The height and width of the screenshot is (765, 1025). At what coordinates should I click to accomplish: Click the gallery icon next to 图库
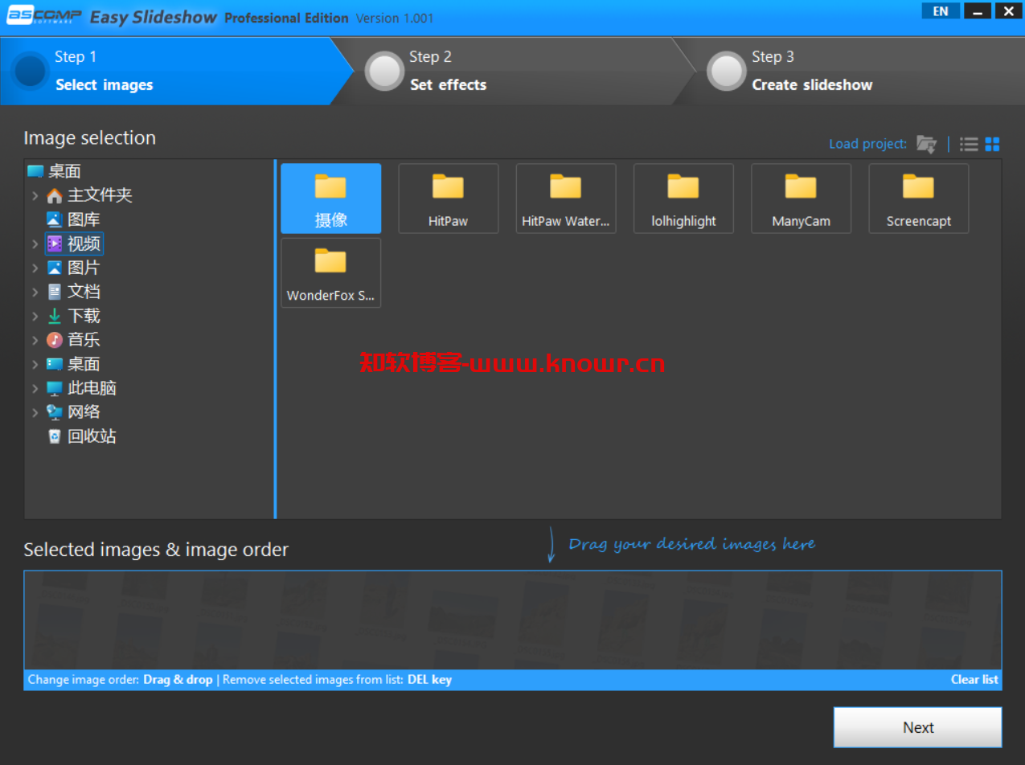coord(55,219)
